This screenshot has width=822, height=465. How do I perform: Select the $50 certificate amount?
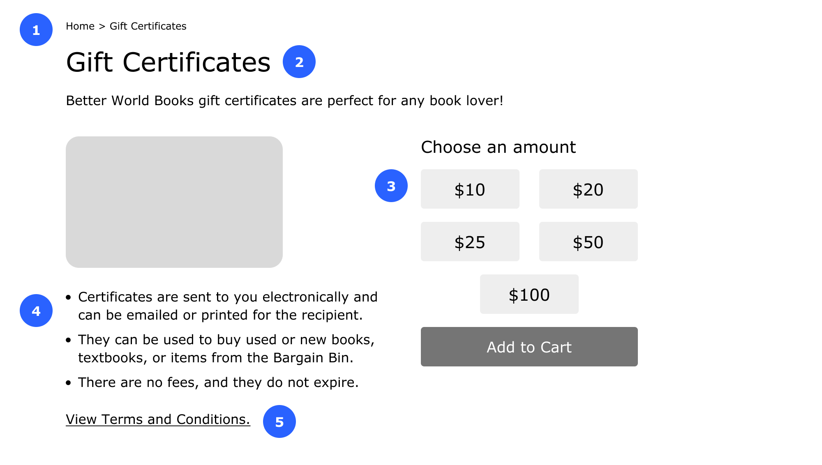point(588,242)
